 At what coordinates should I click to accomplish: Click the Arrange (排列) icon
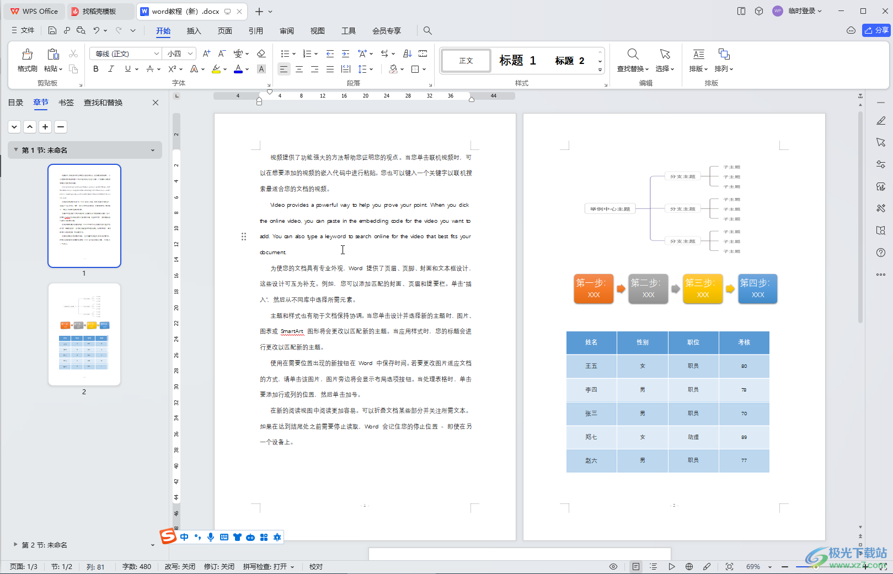[x=724, y=54]
